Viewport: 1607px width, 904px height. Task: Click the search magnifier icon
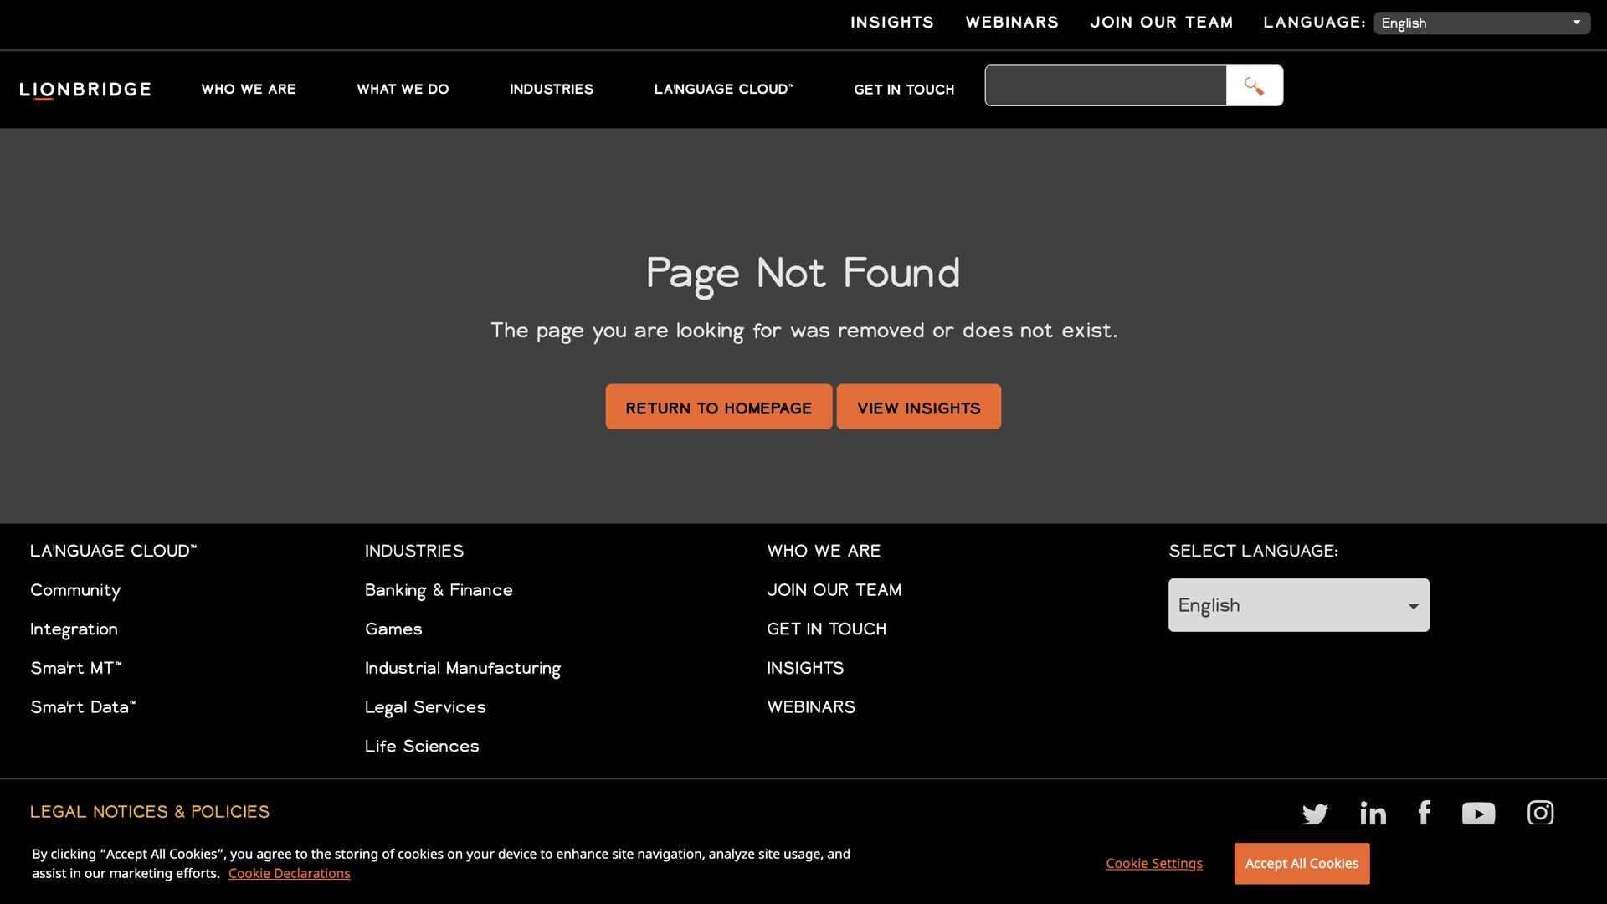click(x=1254, y=86)
